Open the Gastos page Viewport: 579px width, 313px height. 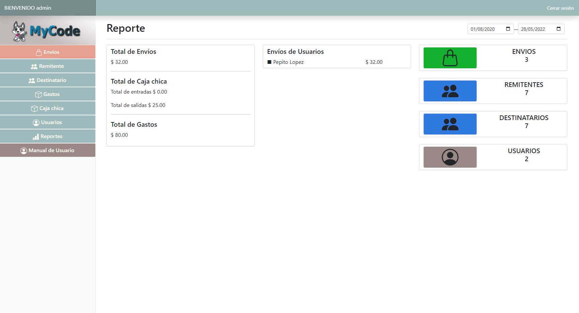(48, 94)
